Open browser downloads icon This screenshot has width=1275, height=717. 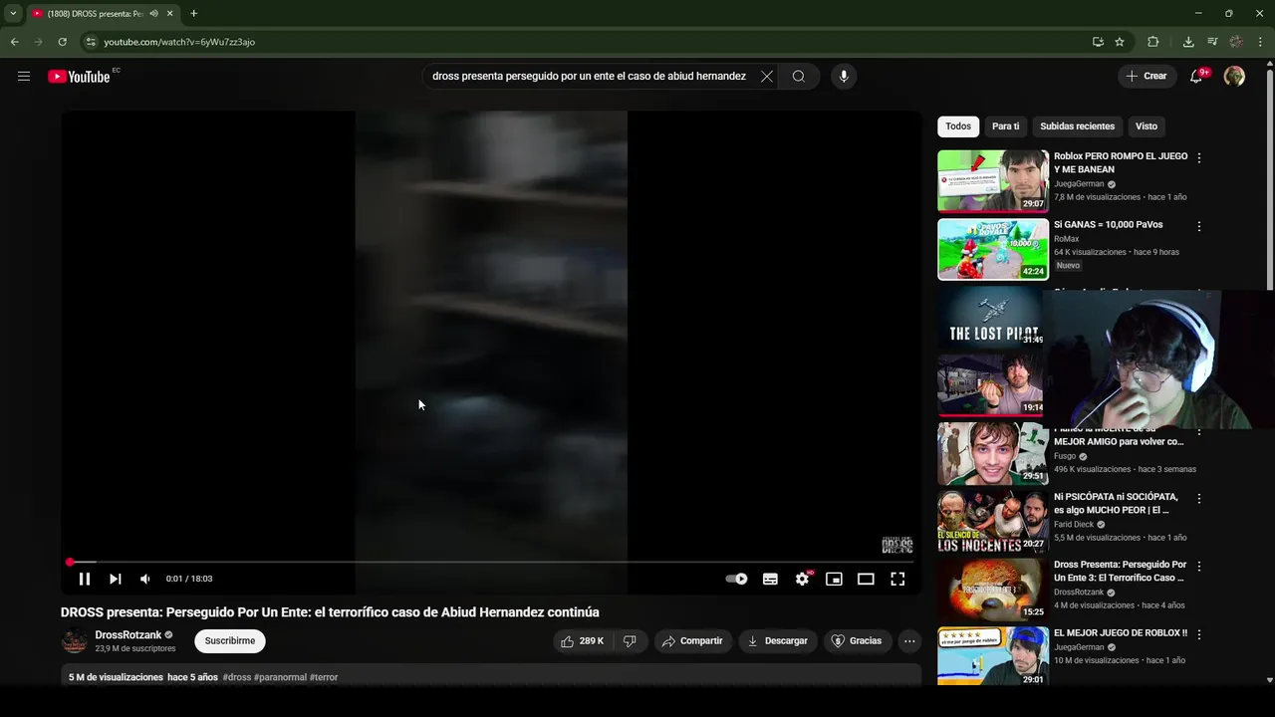click(x=1188, y=42)
